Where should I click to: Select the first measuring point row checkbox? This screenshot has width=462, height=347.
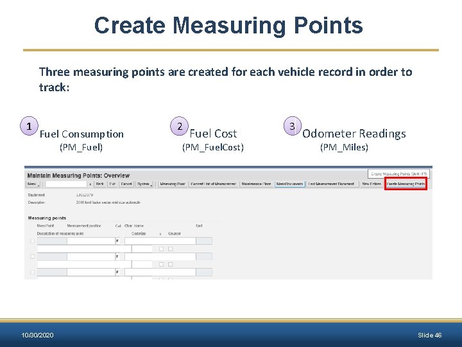tap(33, 241)
